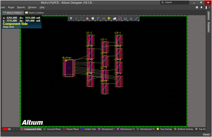Click the red current layer color swatch
Image resolution: width=212 pixels, height=137 pixels.
(5, 129)
